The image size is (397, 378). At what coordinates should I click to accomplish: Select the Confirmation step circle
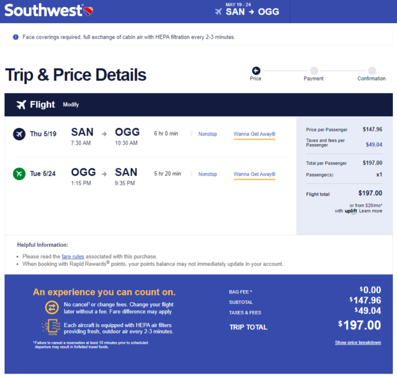click(x=372, y=71)
